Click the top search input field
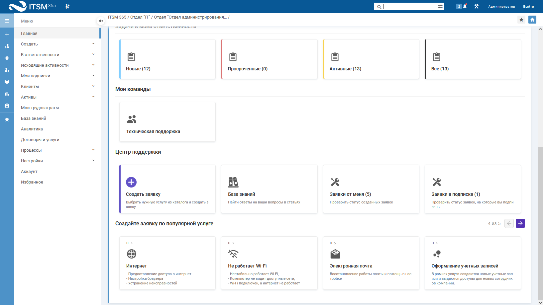The image size is (543, 305). 410,6
